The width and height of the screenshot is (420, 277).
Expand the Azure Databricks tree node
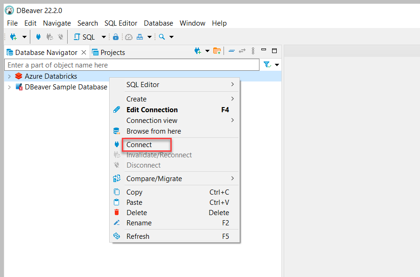pyautogui.click(x=9, y=76)
